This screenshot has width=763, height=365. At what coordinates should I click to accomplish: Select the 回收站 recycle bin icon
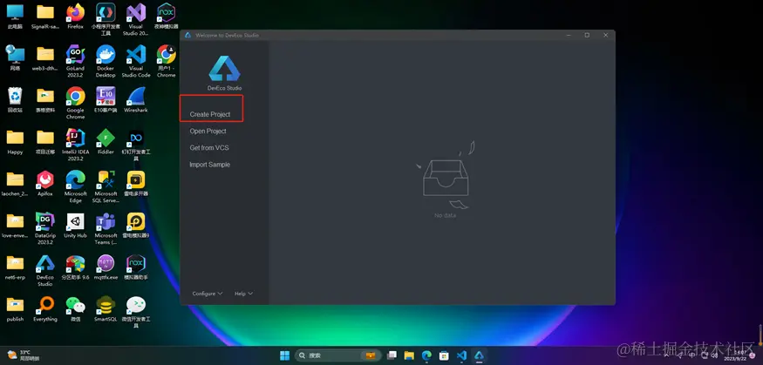[15, 100]
